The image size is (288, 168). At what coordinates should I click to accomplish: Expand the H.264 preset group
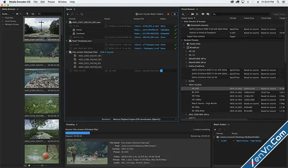[x=186, y=81]
